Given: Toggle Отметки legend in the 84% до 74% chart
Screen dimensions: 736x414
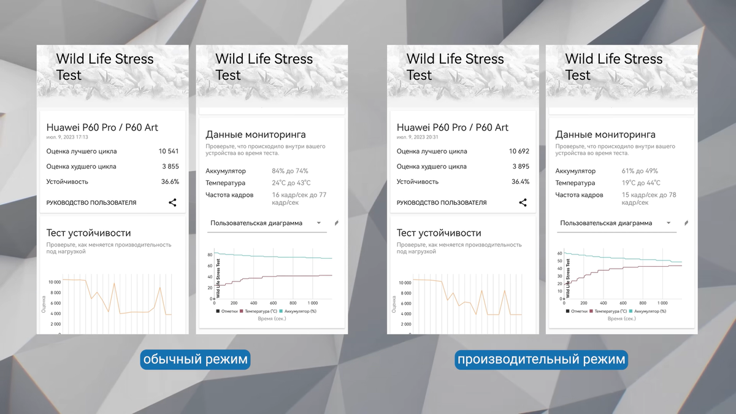Looking at the screenshot, I should point(226,312).
